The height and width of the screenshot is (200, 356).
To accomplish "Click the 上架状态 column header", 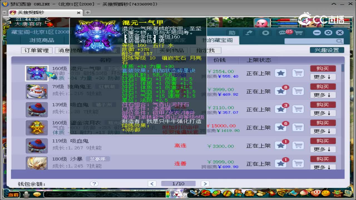I will (259, 60).
